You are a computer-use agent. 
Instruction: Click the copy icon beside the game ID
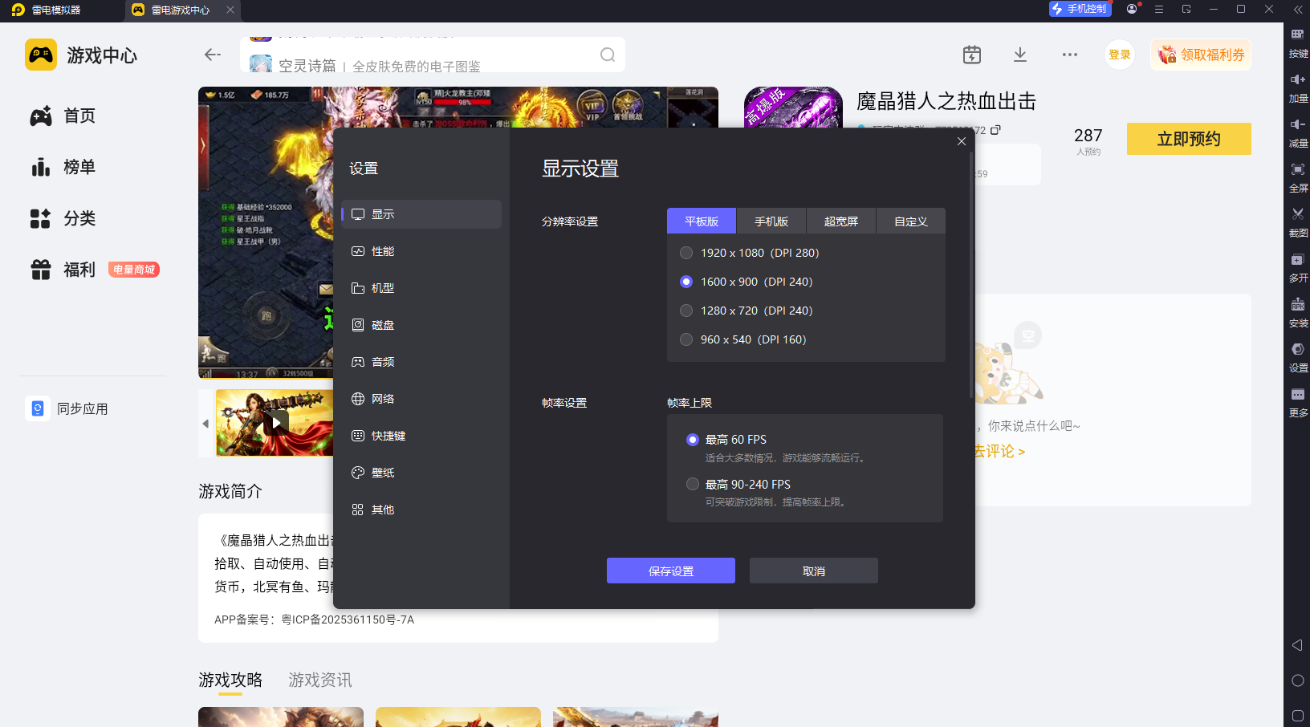coord(995,130)
